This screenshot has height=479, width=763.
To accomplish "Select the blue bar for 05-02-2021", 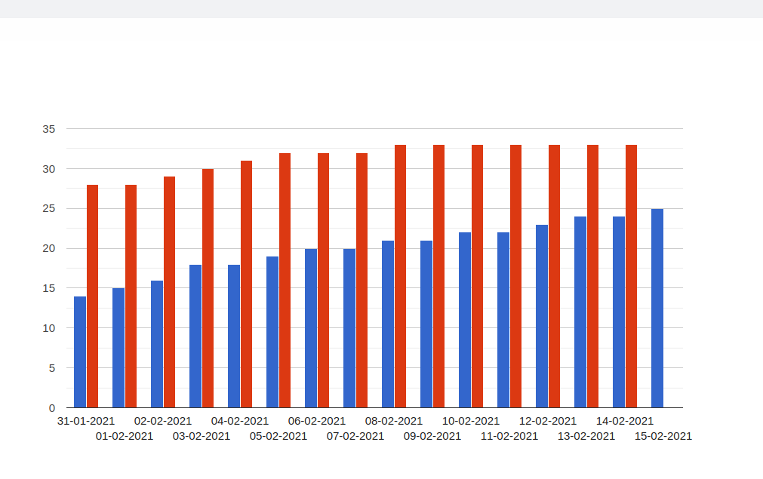I will click(x=272, y=333).
